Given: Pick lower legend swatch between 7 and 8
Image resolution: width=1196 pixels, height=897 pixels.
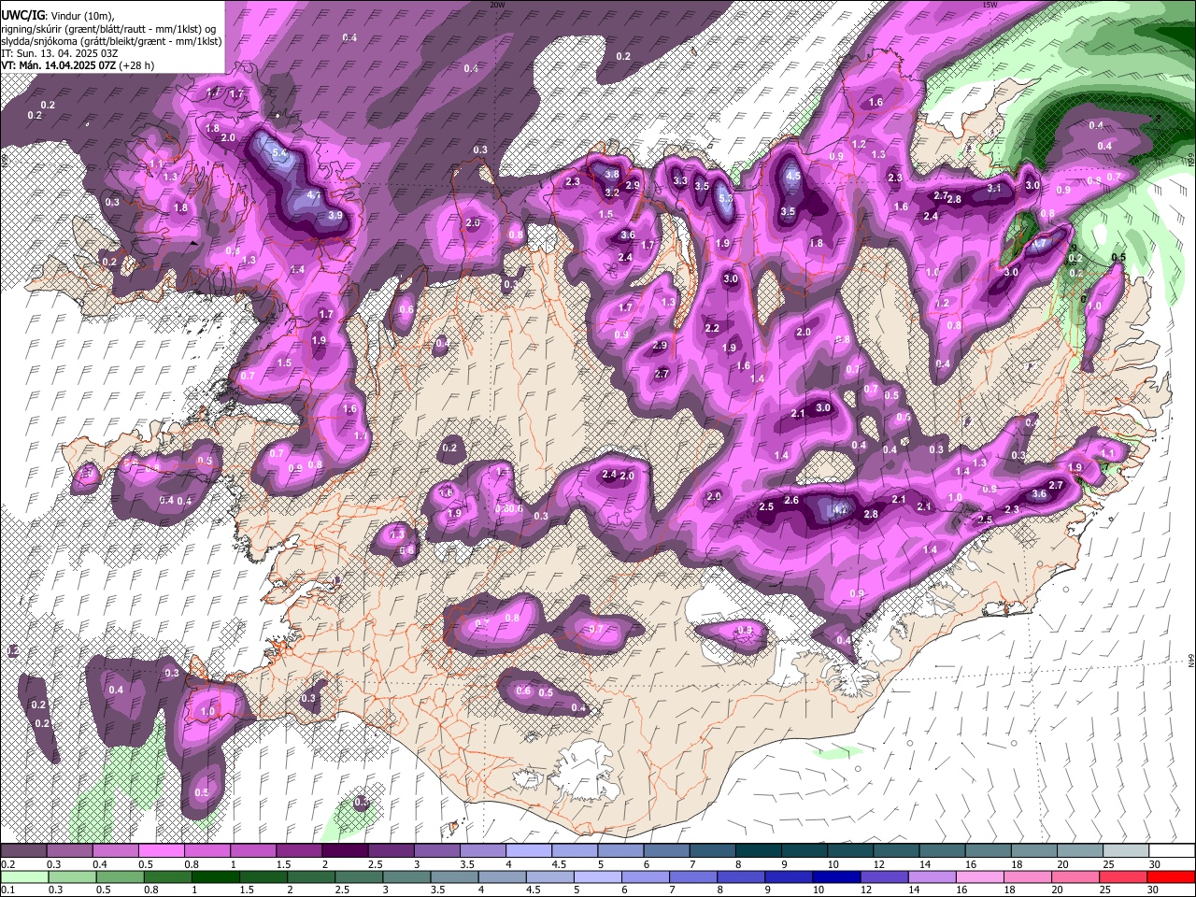Looking at the screenshot, I should [x=693, y=876].
